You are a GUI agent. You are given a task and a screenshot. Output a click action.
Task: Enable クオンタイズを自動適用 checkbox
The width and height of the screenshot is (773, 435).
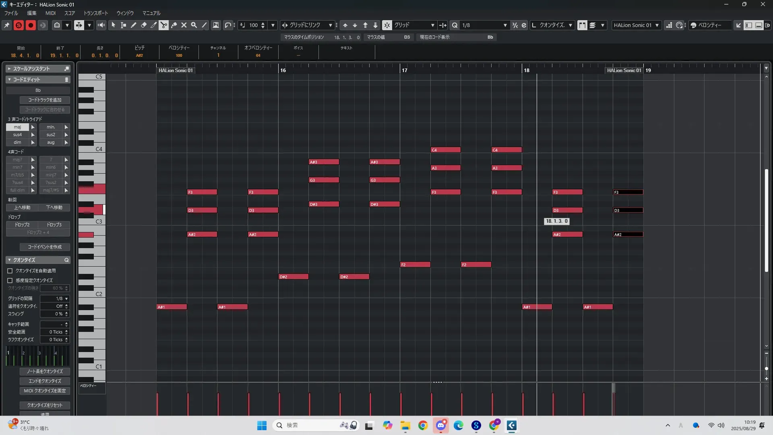[10, 271]
